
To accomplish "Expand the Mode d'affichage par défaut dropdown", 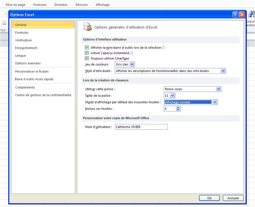I will pyautogui.click(x=215, y=102).
